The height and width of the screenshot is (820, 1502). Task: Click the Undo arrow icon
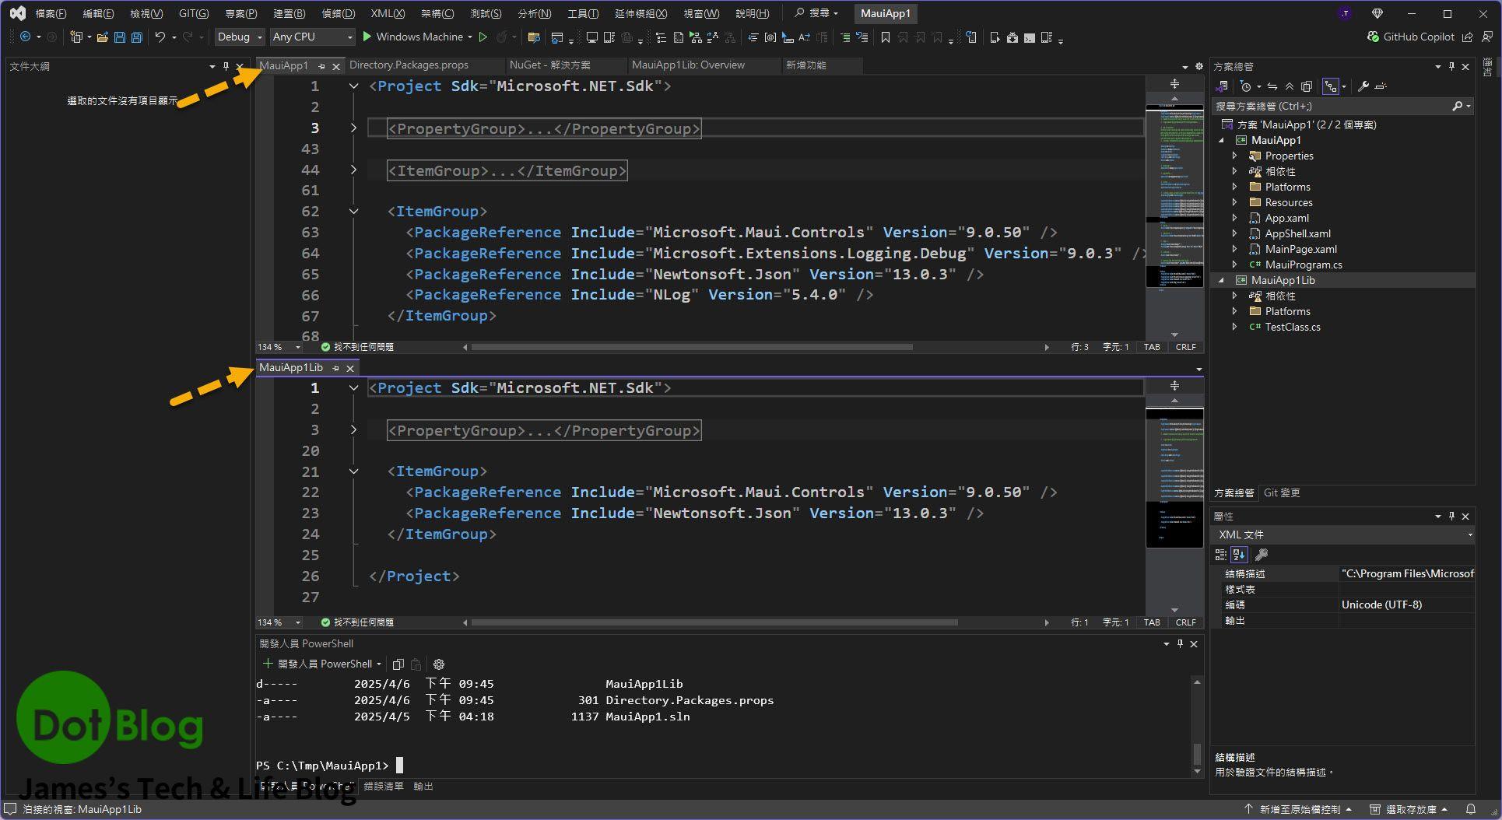click(x=160, y=37)
